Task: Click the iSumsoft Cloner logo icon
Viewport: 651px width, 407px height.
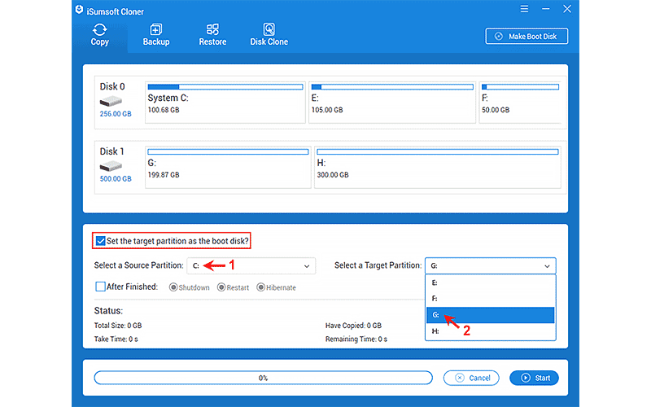Action: click(79, 10)
